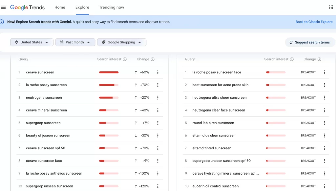Click the query cerave mineral sunscreen
The image size is (336, 191).
[46, 110]
